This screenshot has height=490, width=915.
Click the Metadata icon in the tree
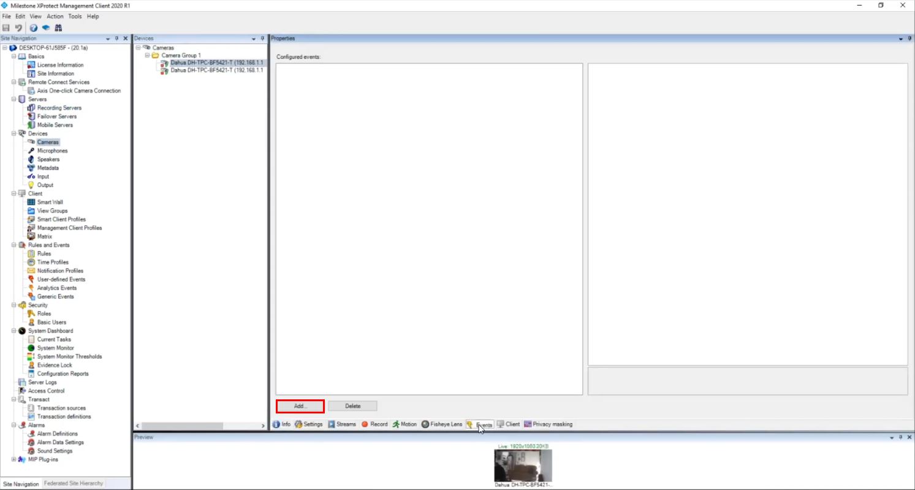32,168
